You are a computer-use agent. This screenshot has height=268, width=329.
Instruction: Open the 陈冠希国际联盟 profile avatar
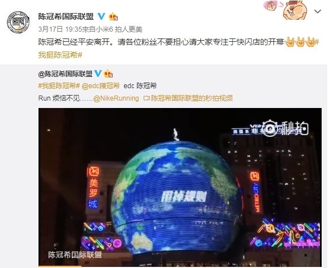point(18,22)
